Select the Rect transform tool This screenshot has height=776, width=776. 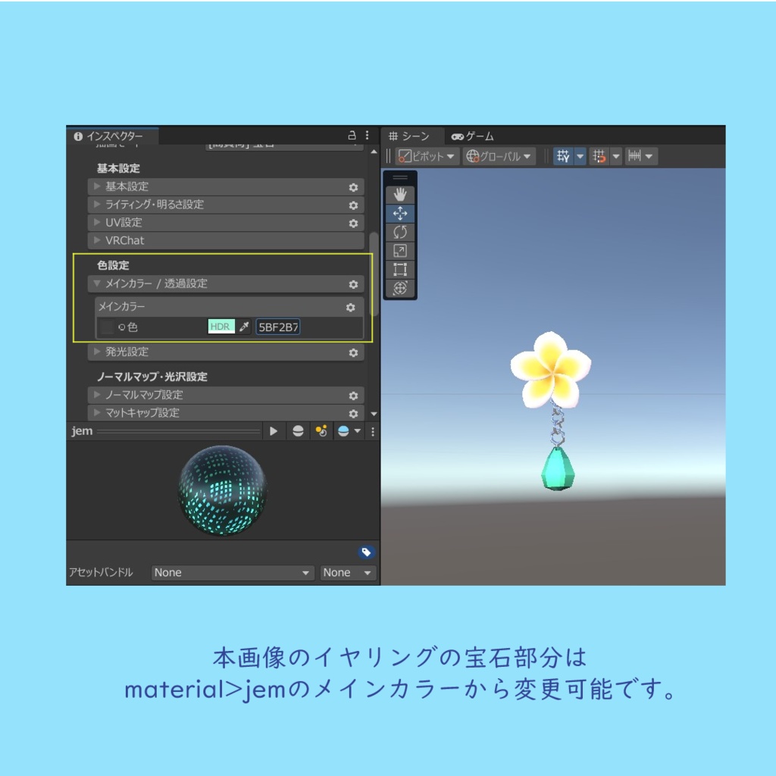(x=399, y=269)
